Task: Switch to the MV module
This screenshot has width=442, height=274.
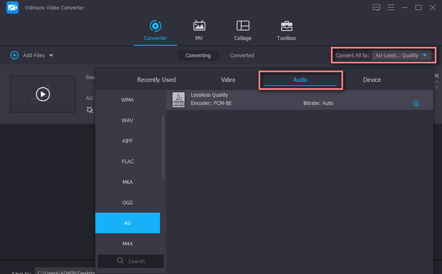Action: coord(199,30)
